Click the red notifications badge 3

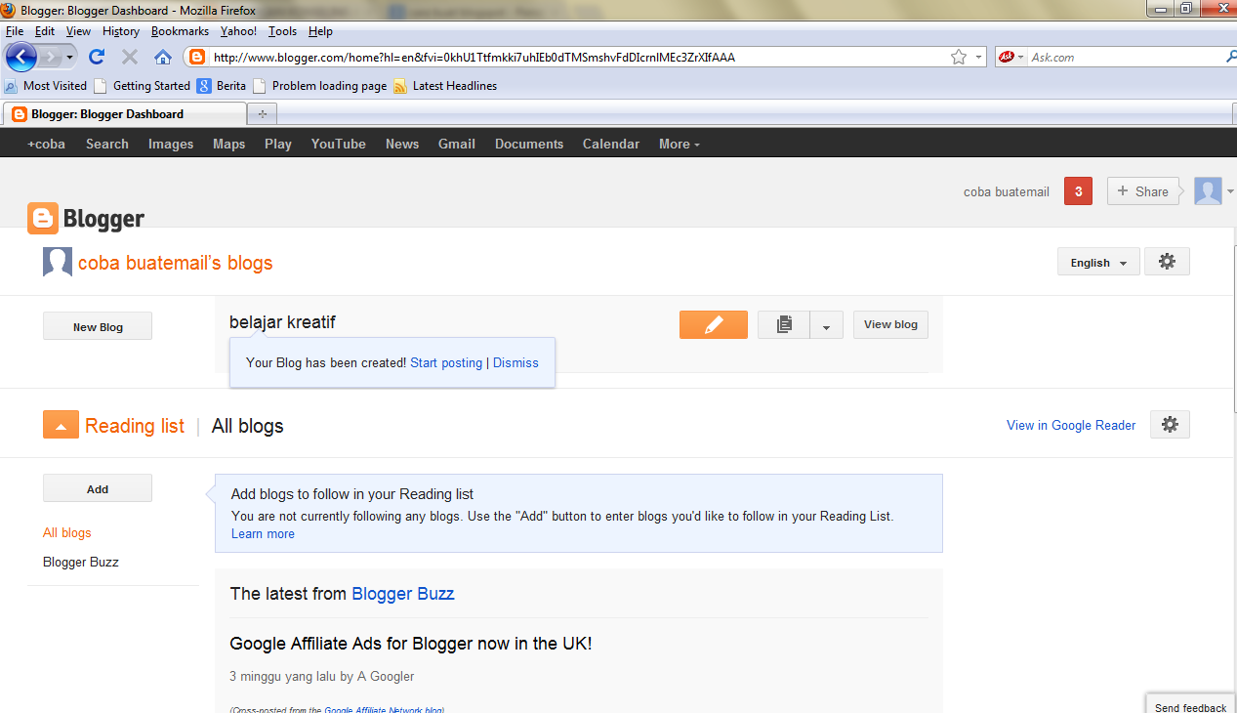pos(1078,191)
